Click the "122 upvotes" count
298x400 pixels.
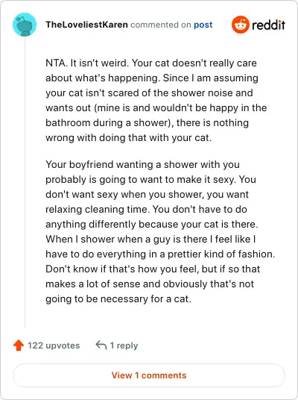pyautogui.click(x=54, y=346)
